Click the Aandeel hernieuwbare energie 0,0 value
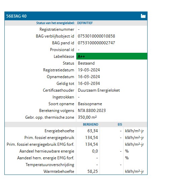The height and width of the screenshot is (184, 182). [95, 151]
